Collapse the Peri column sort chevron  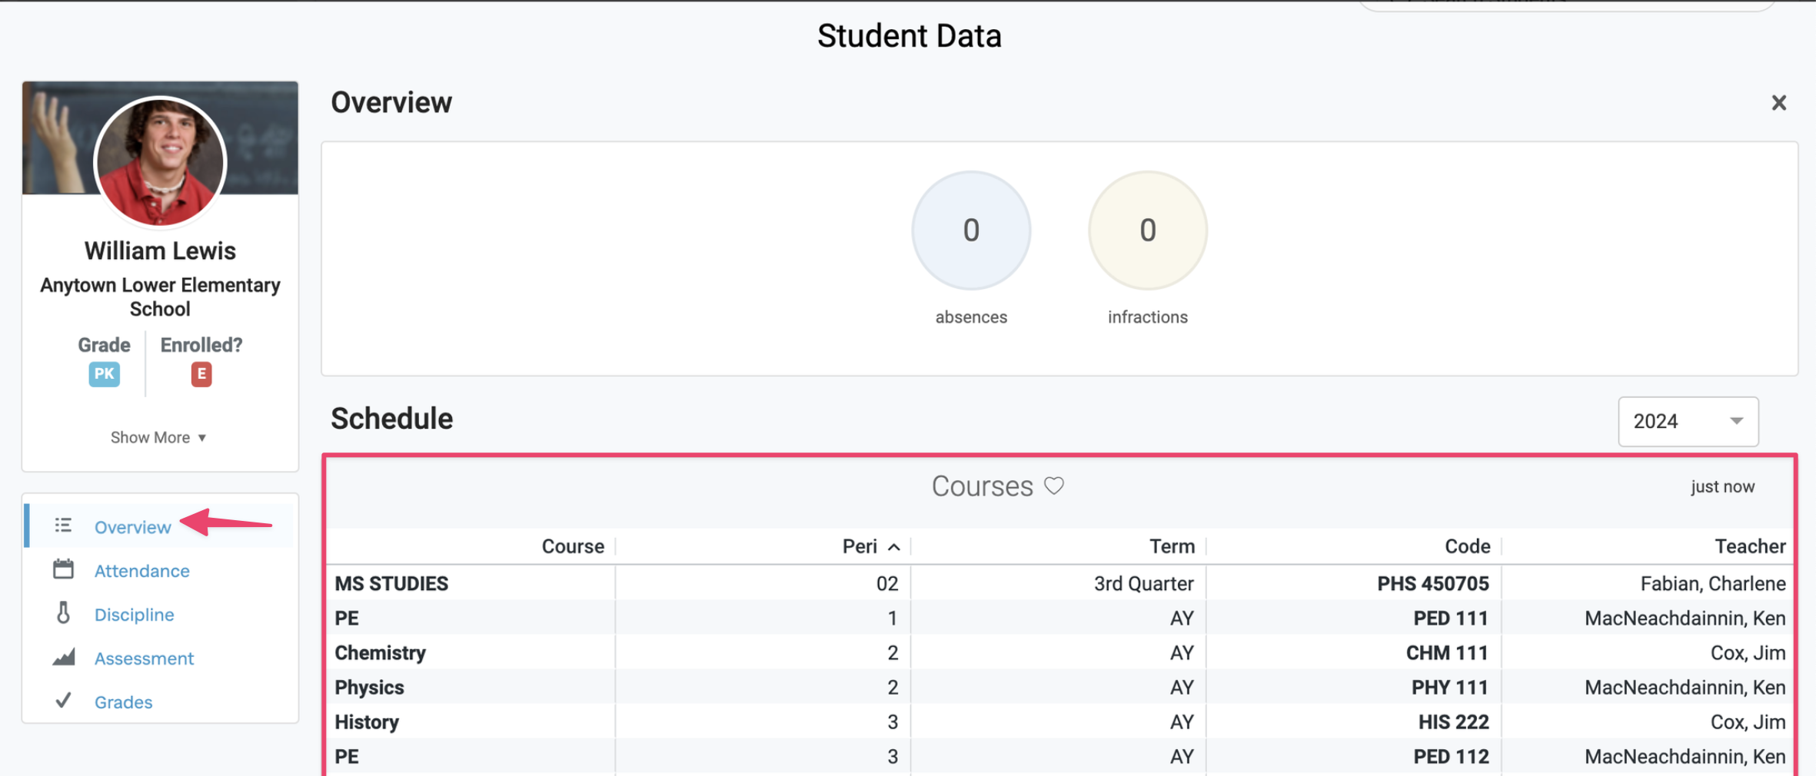tap(894, 546)
